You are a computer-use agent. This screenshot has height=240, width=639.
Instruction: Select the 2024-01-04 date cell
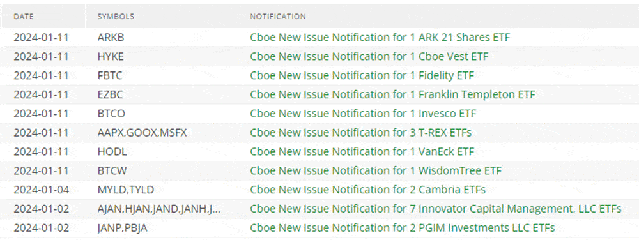41,190
